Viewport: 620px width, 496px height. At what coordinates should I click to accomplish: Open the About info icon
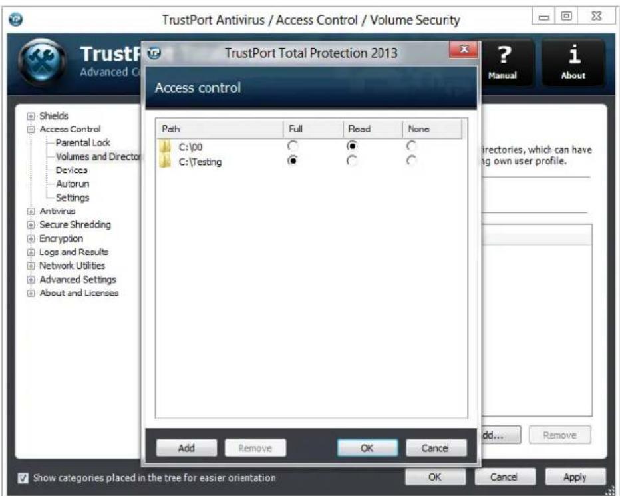pyautogui.click(x=573, y=63)
